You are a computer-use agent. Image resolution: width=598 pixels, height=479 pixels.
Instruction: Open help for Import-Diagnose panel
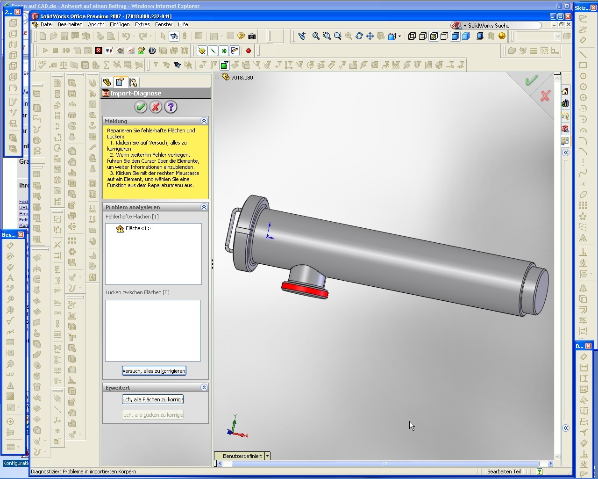pyautogui.click(x=171, y=107)
